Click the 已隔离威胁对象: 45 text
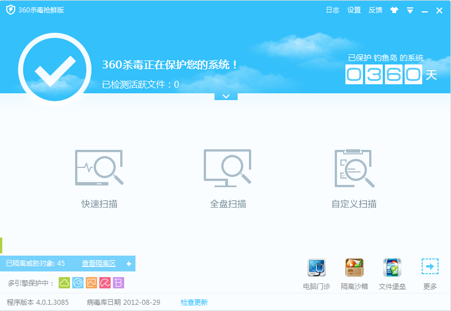The height and width of the screenshot is (311, 451). (35, 263)
